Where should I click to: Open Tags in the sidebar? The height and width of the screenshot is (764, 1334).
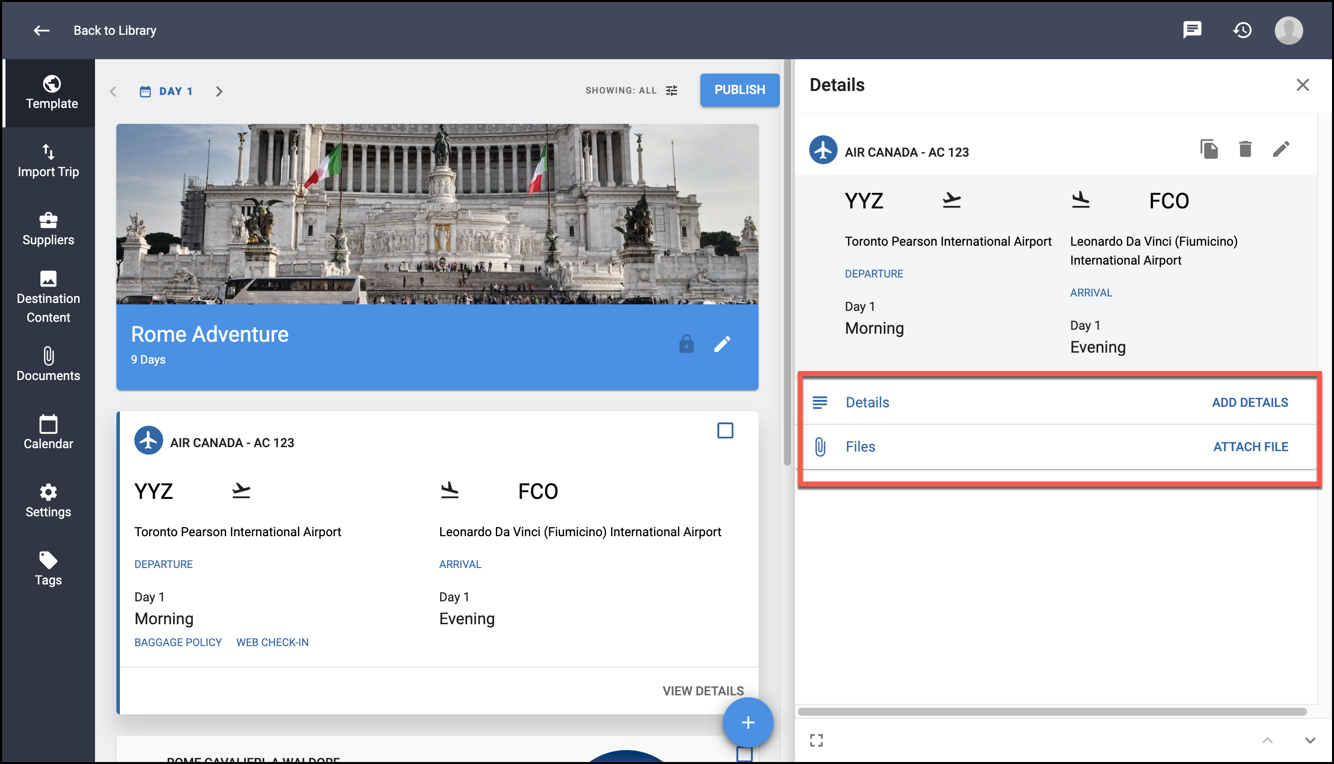(x=48, y=570)
